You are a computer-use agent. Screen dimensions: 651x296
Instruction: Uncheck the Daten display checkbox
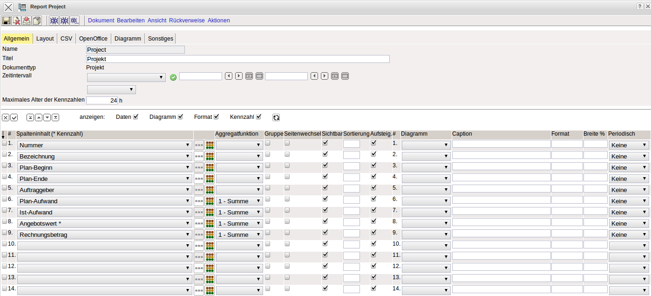(136, 117)
